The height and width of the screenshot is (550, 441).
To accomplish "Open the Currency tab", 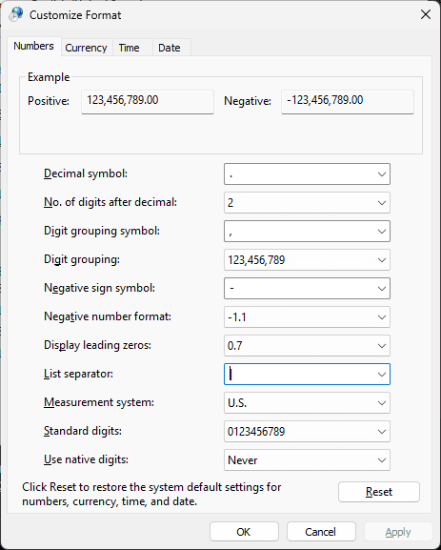I will 87,48.
